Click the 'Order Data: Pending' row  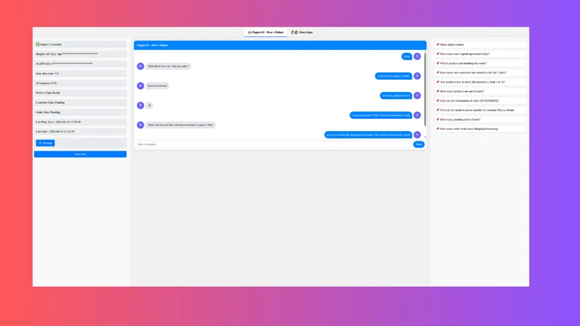pyautogui.click(x=80, y=112)
